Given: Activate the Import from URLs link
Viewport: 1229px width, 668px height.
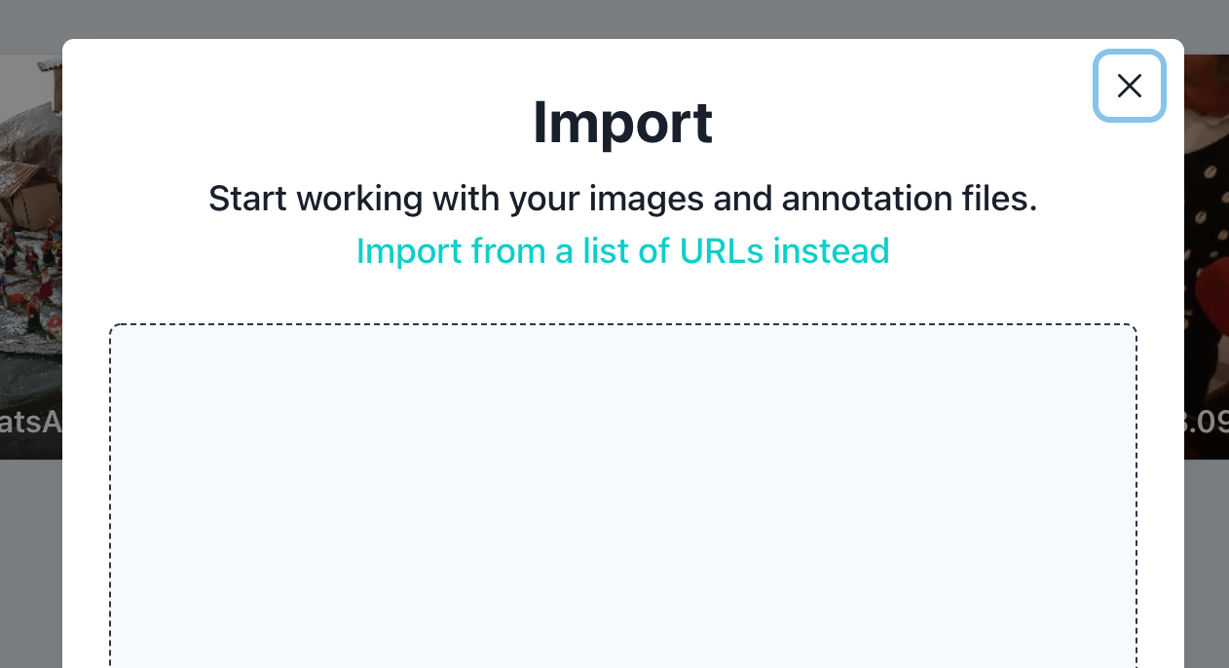Looking at the screenshot, I should point(622,250).
